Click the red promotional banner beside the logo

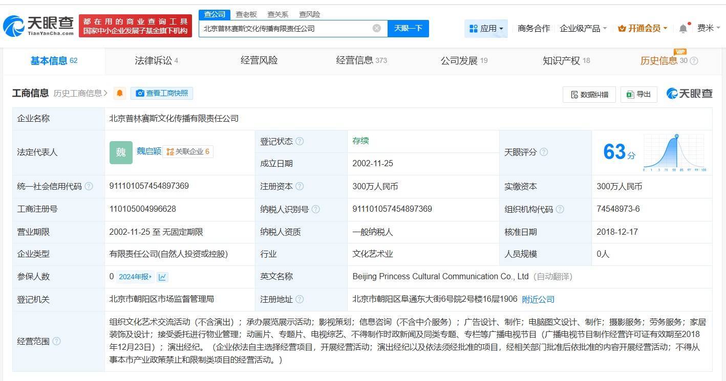click(135, 26)
